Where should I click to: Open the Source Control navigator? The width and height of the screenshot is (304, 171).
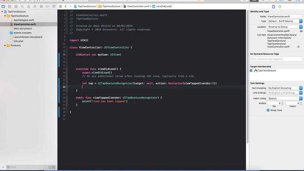coord(9,6)
